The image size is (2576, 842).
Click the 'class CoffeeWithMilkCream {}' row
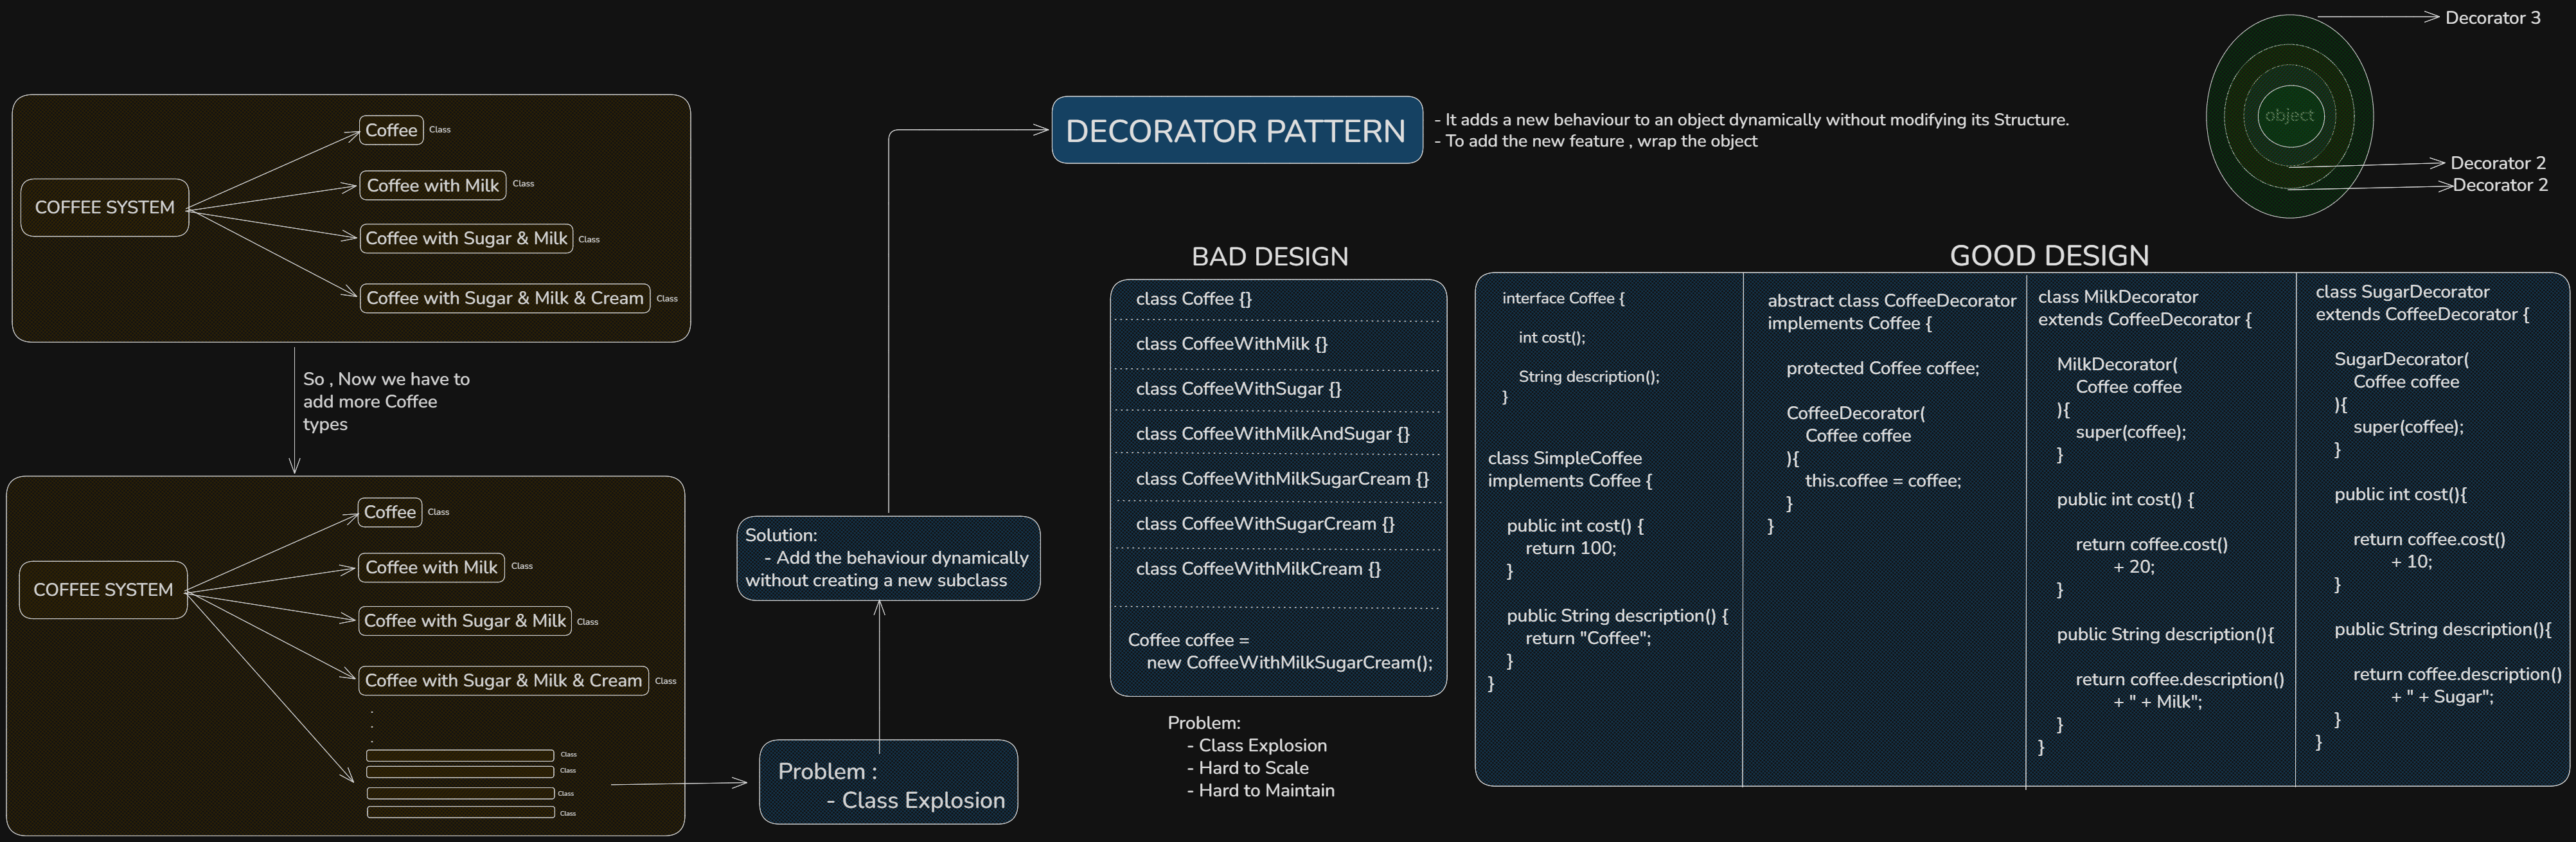pos(1259,569)
